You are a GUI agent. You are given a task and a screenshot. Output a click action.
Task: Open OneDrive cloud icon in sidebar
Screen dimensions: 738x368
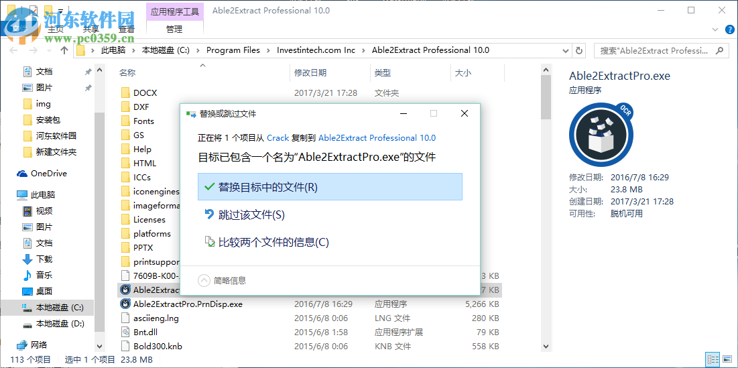coord(22,174)
